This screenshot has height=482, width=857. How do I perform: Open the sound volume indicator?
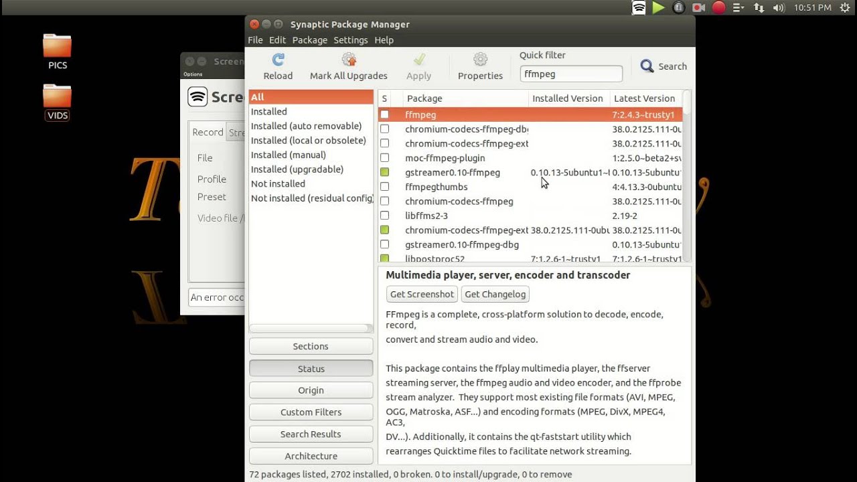779,8
